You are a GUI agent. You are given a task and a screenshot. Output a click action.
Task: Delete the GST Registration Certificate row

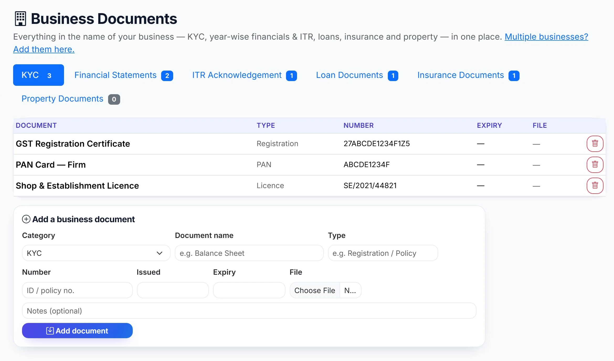pyautogui.click(x=595, y=144)
